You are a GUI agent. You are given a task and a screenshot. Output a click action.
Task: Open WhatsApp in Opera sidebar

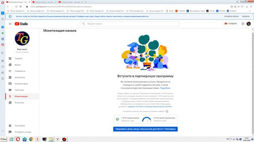tap(3, 33)
